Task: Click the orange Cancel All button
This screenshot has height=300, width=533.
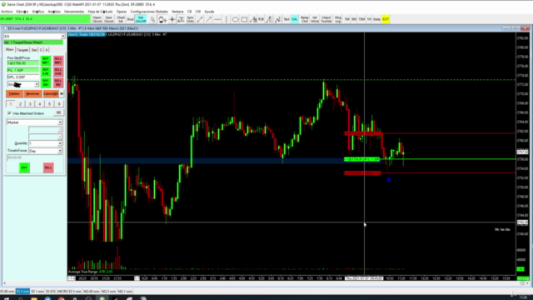Action: [x=51, y=93]
